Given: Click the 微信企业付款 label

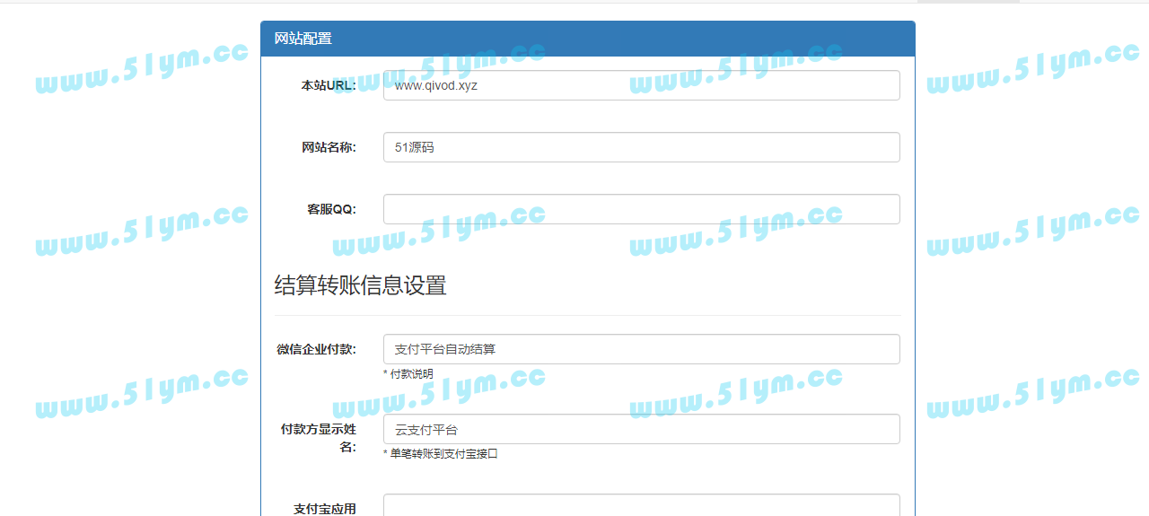Looking at the screenshot, I should [x=316, y=349].
